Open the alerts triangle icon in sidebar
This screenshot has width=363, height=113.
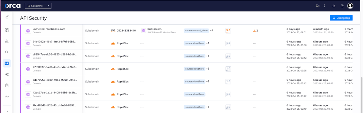coord(7,41)
